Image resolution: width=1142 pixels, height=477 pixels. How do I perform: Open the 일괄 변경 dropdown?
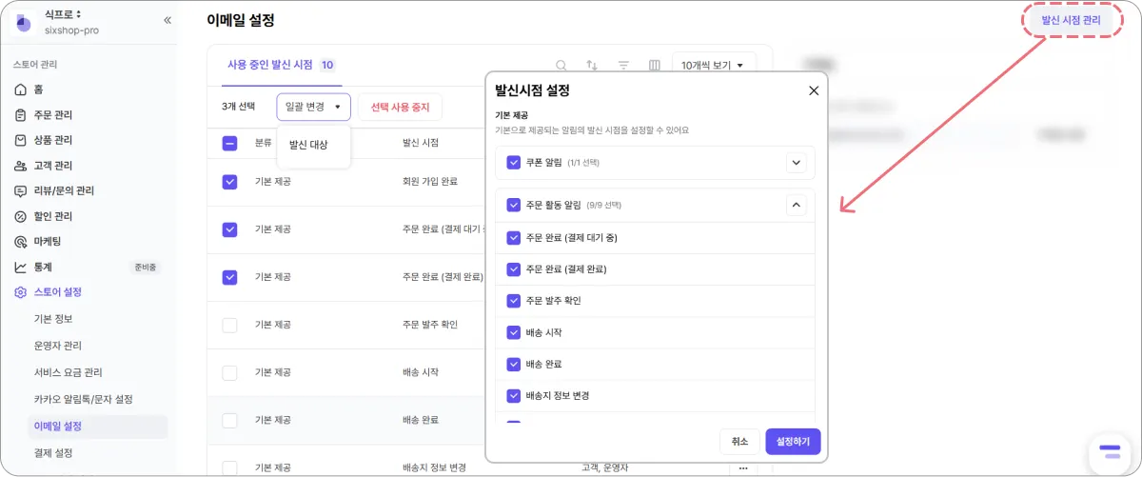(x=313, y=107)
